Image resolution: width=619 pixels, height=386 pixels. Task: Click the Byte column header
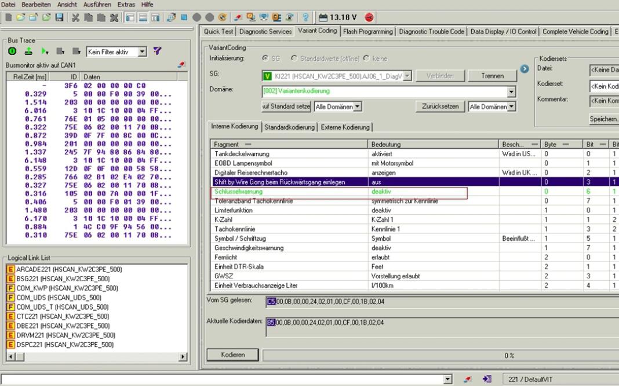coord(562,144)
